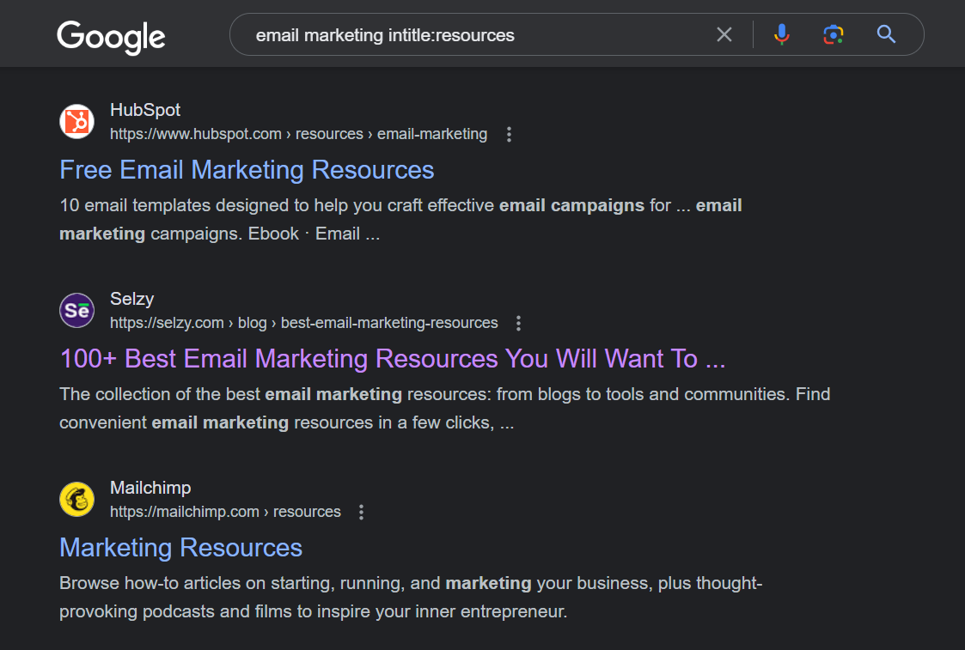
Task: Click the Selzy favicon
Action: 76,310
